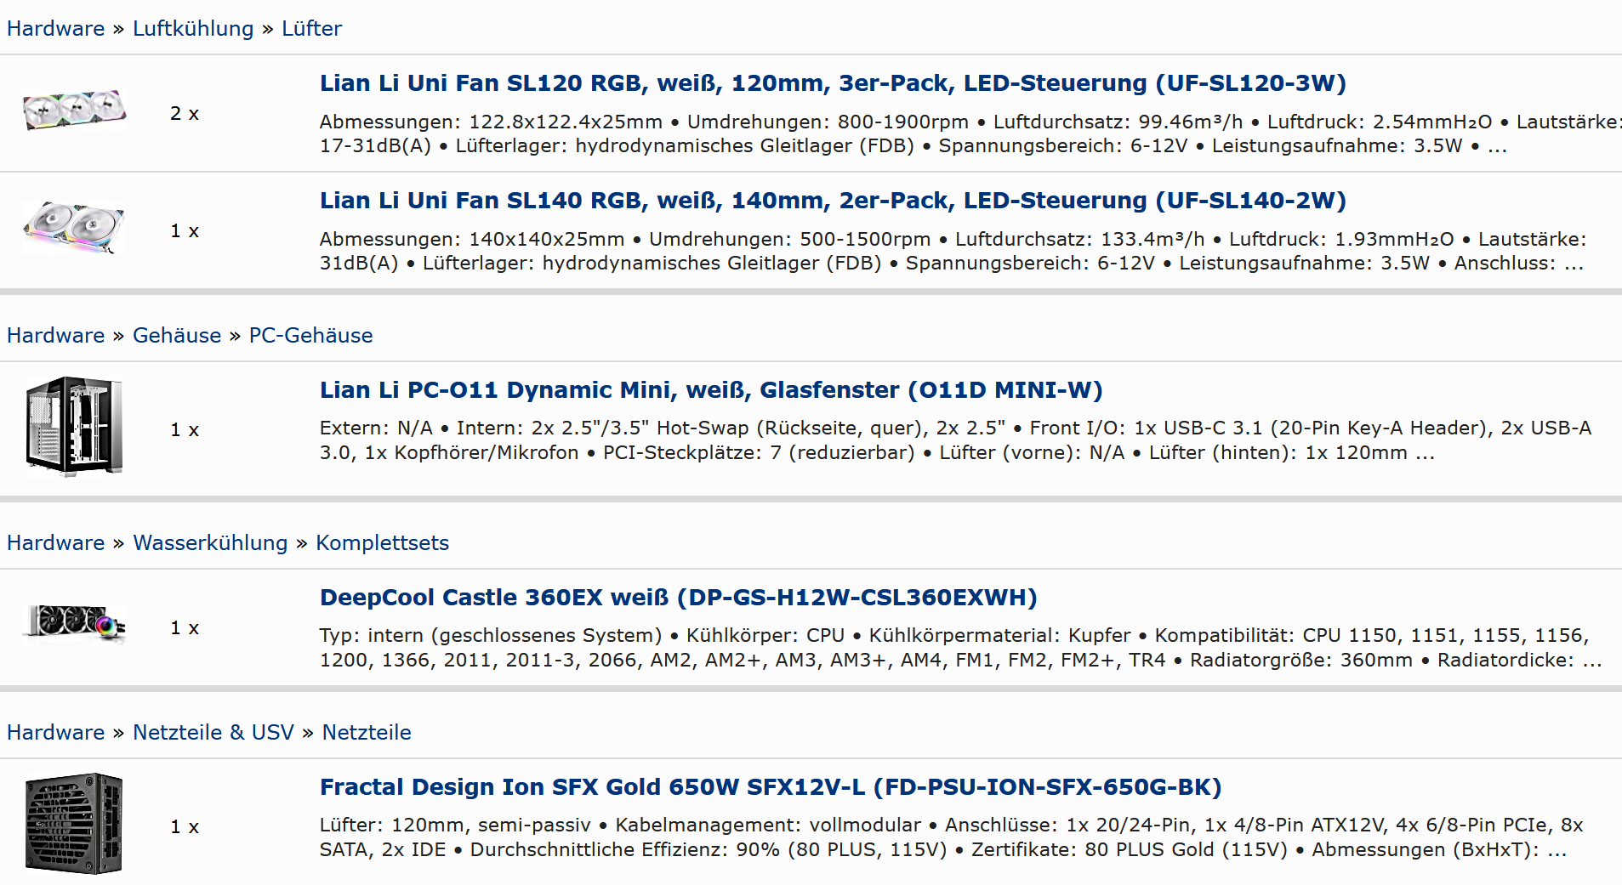This screenshot has width=1622, height=885.
Task: Open the PC-O11 Dynamic Mini case thumbnail
Action: point(75,427)
